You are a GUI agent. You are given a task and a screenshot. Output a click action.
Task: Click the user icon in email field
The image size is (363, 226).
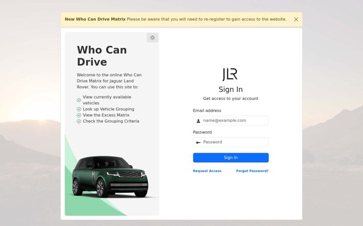[x=199, y=121]
